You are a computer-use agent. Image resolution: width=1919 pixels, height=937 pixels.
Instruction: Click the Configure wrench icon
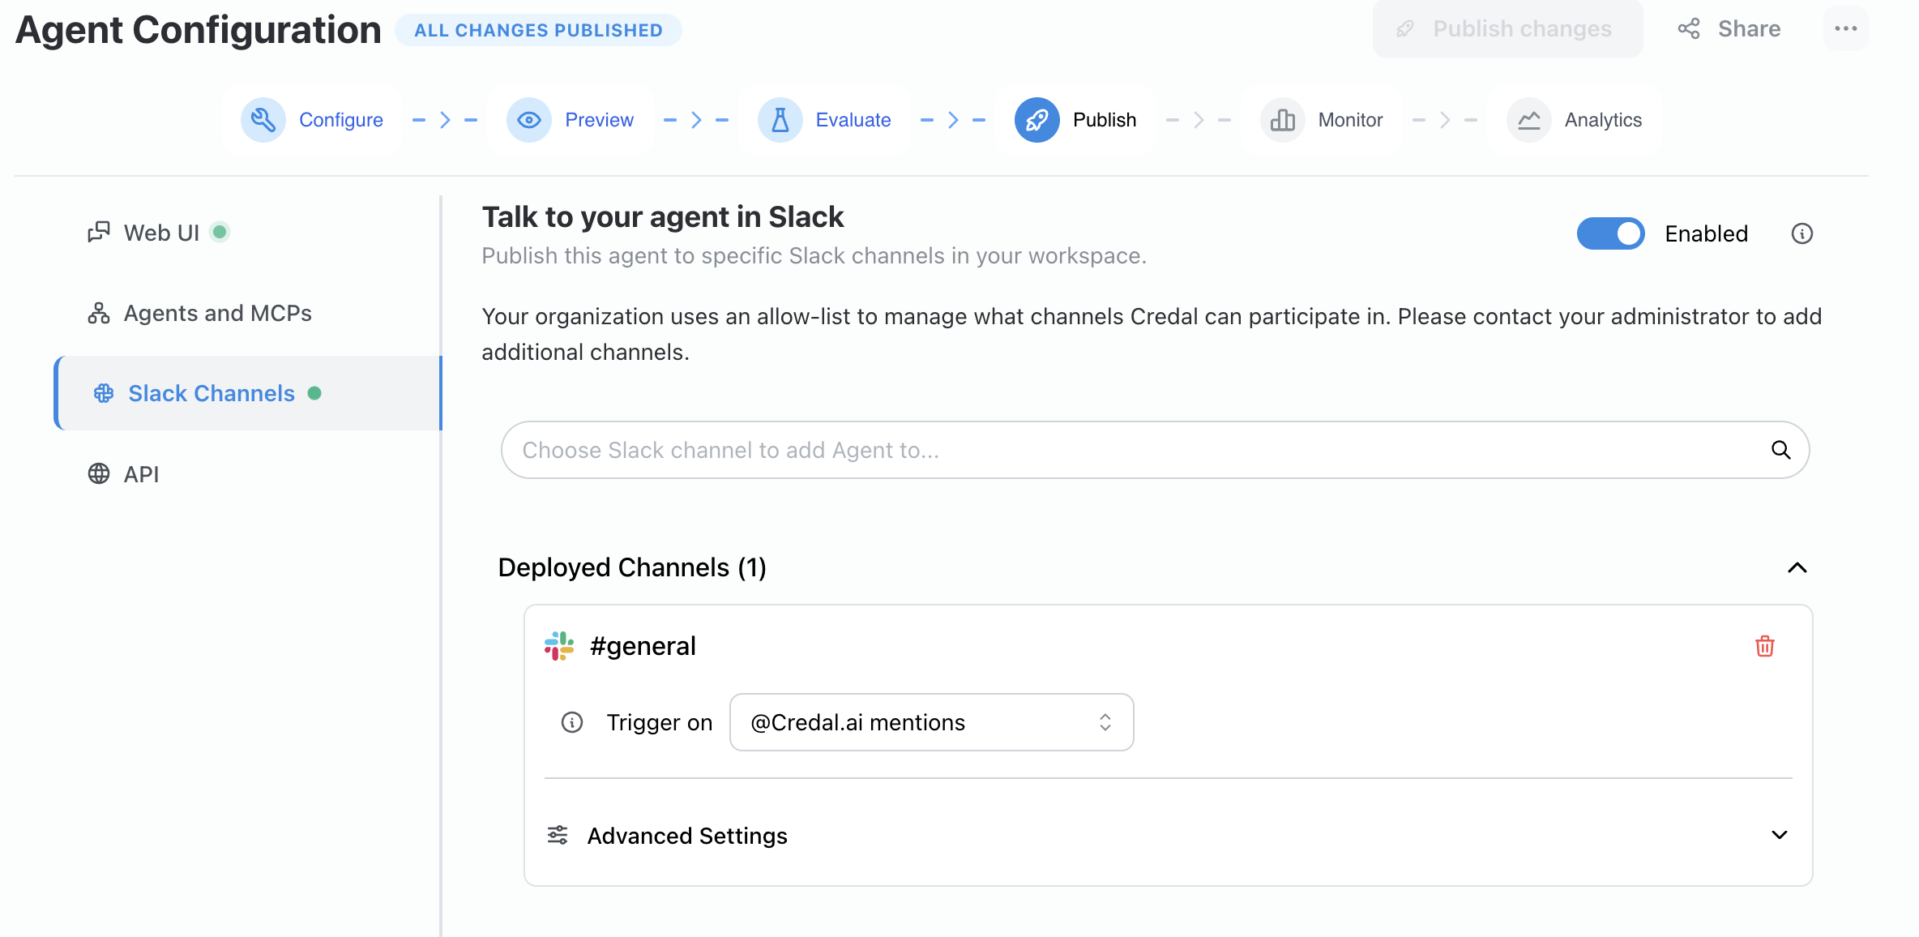(263, 120)
